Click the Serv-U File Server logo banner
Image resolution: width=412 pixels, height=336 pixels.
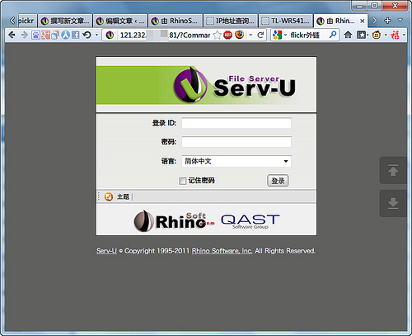point(206,85)
